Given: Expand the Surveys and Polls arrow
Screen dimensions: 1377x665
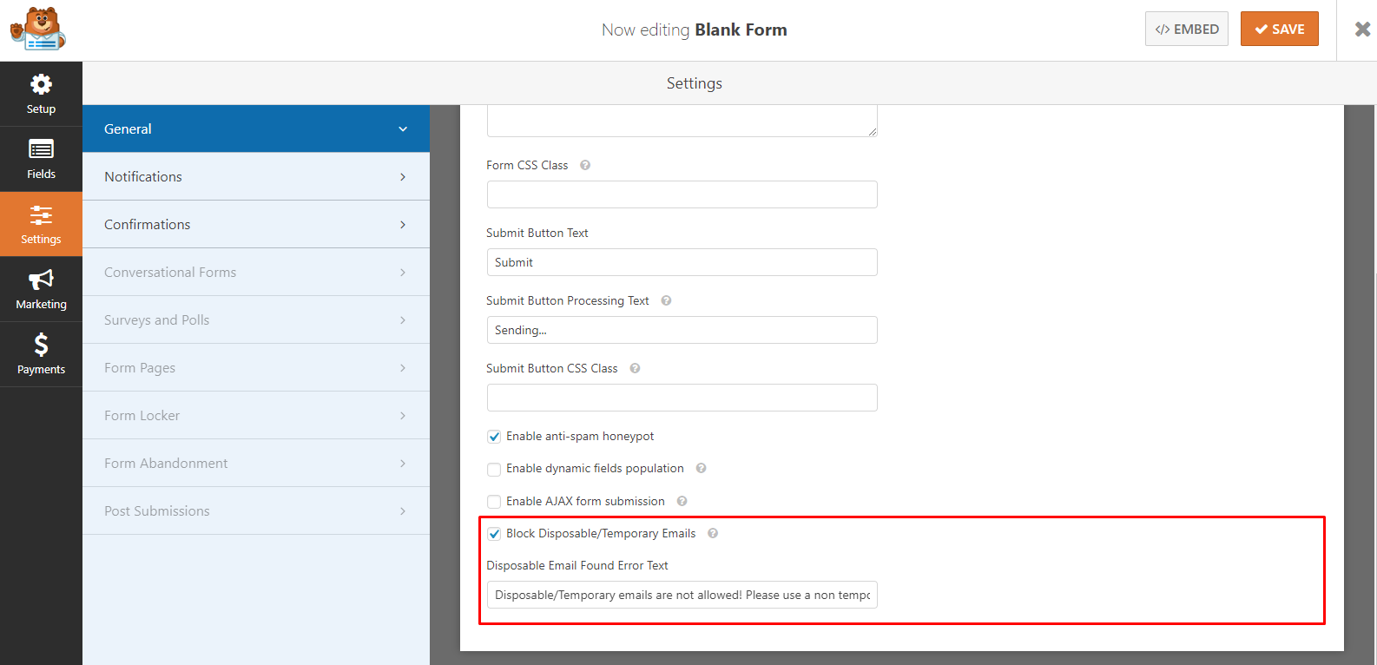Looking at the screenshot, I should [x=403, y=320].
